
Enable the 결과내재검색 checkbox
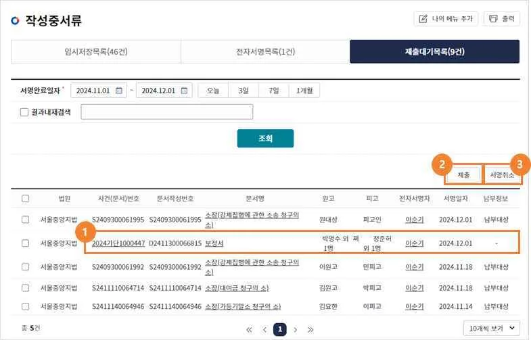coord(24,112)
